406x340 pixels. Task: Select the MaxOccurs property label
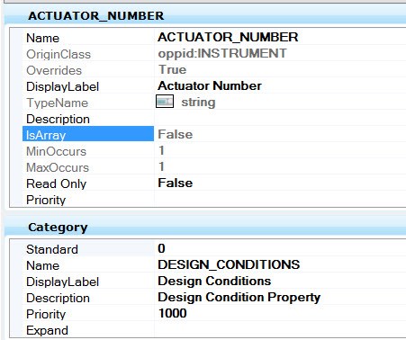click(x=58, y=167)
